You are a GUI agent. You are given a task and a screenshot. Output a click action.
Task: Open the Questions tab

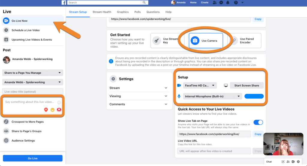pyautogui.click(x=153, y=12)
